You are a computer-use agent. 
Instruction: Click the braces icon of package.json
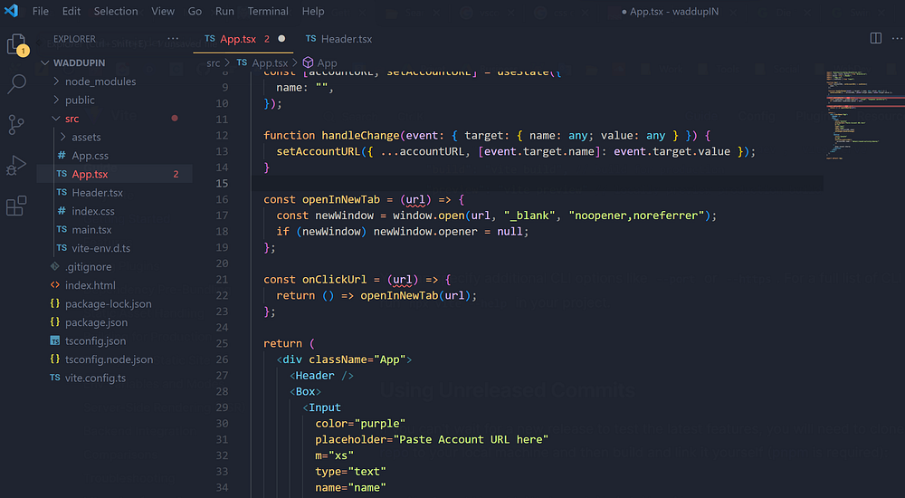(55, 321)
